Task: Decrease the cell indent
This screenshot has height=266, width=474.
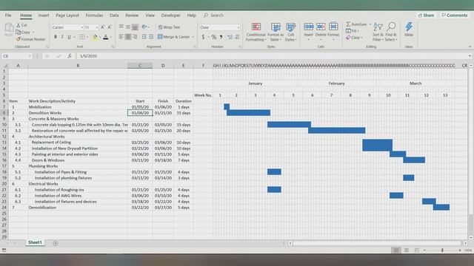Action: (144, 37)
